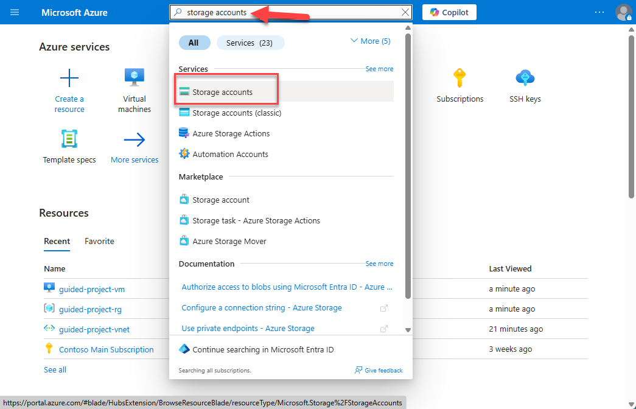Select Storage accounts service result
The height and width of the screenshot is (409, 636).
tap(286, 92)
